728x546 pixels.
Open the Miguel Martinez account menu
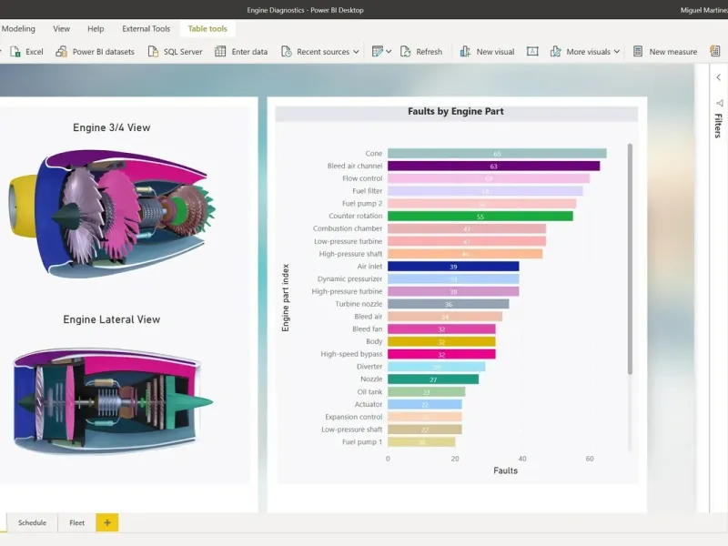tap(703, 10)
